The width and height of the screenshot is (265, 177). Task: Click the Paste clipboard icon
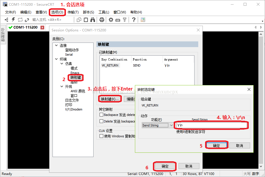click(x=86, y=19)
